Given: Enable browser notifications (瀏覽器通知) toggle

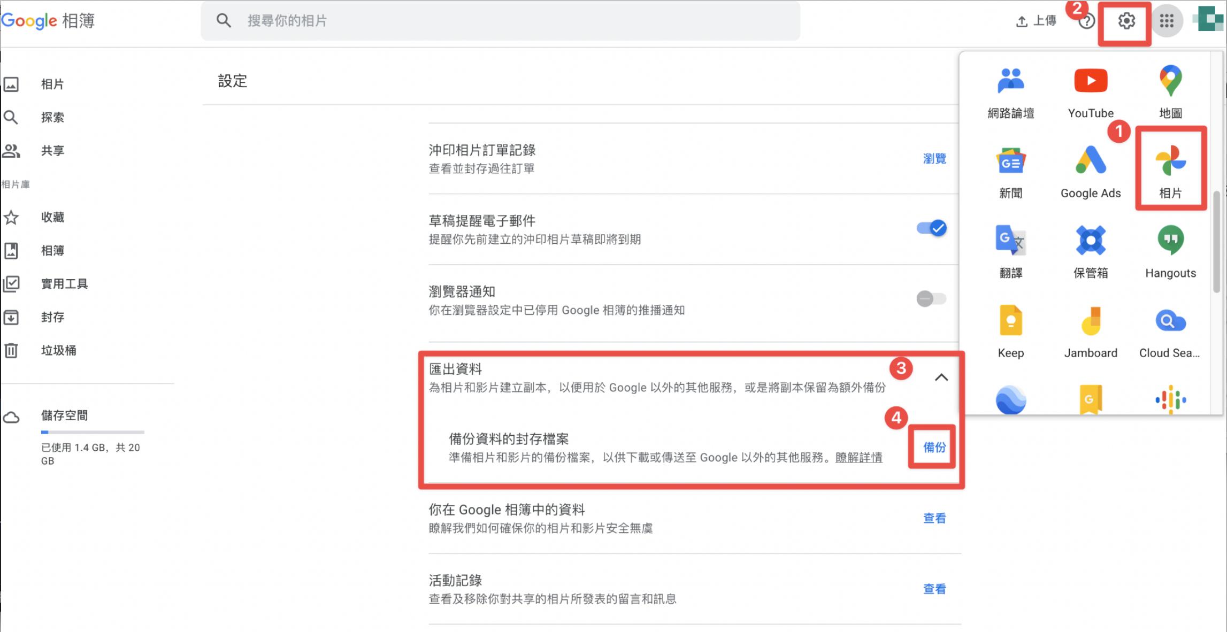Looking at the screenshot, I should 932,299.
